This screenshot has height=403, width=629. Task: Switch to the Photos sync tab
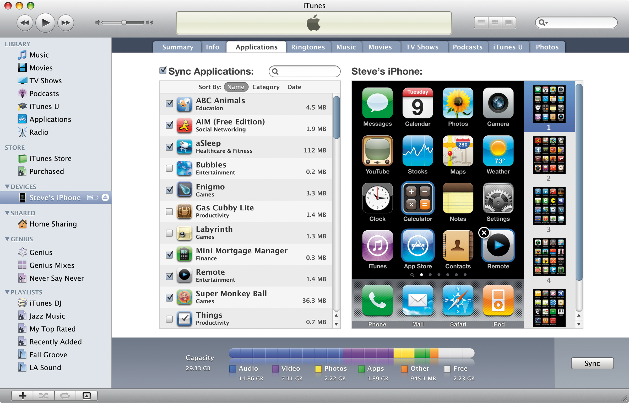tap(547, 47)
